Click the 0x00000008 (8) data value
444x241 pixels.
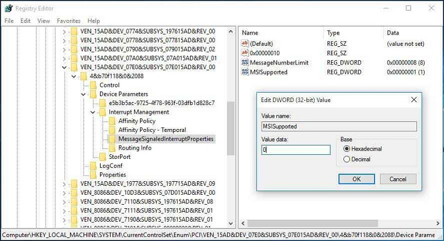(406, 63)
